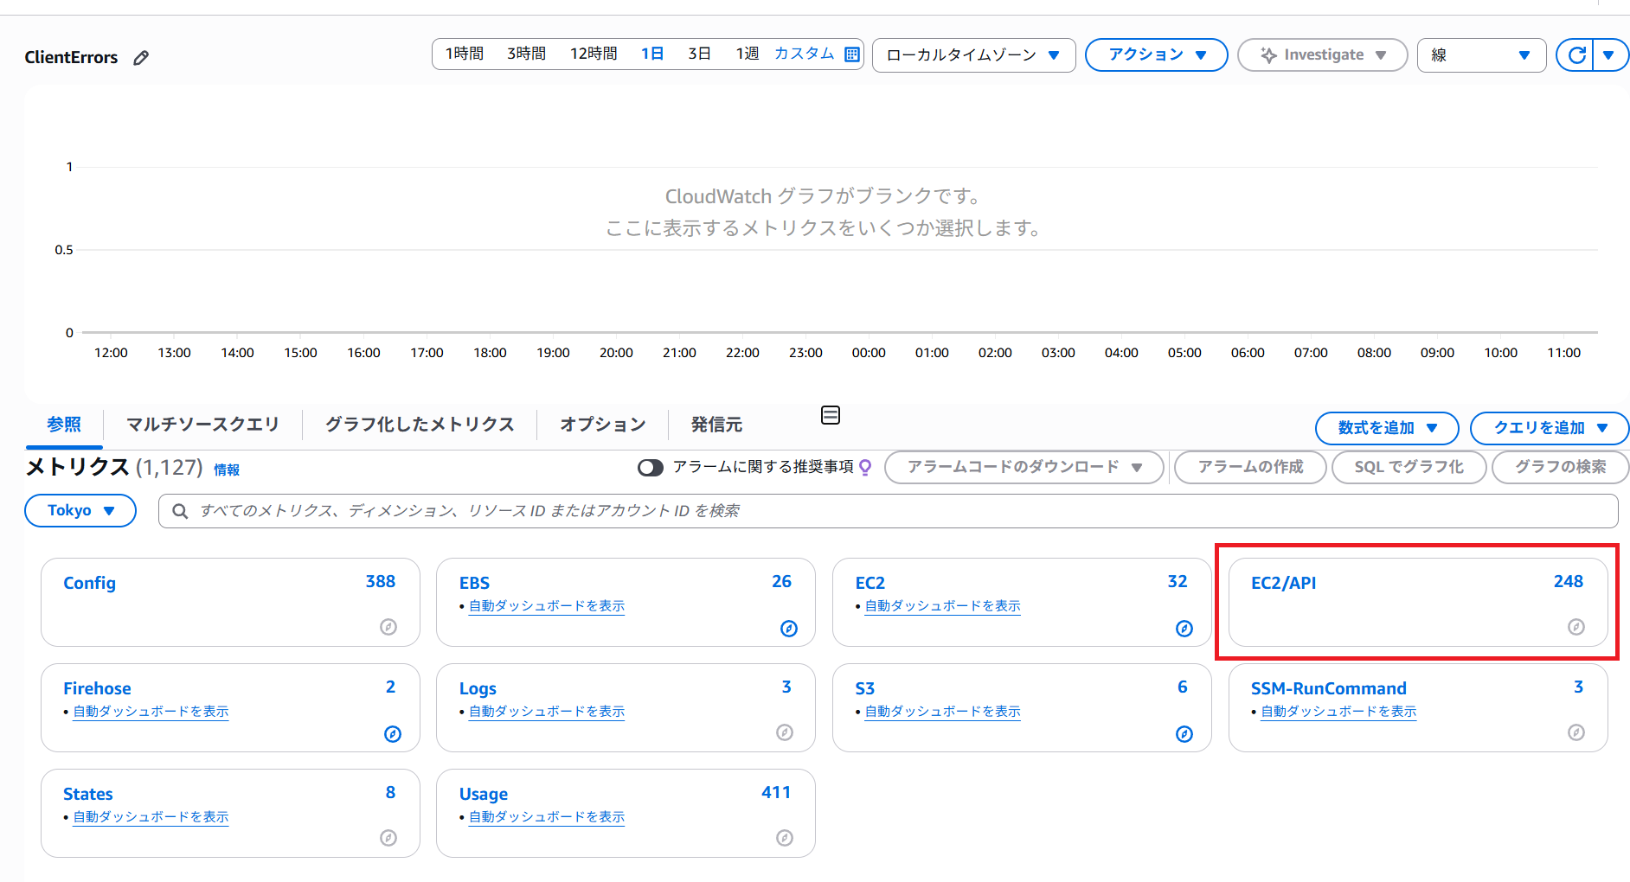The image size is (1630, 882).
Task: Select the 3時間 time range
Action: click(x=526, y=54)
